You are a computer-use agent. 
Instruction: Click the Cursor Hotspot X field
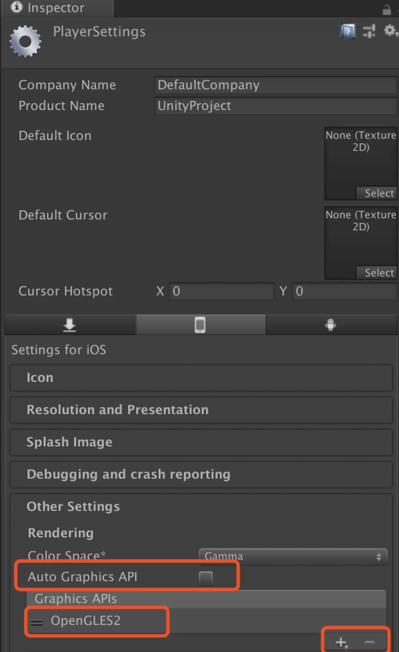tap(222, 291)
